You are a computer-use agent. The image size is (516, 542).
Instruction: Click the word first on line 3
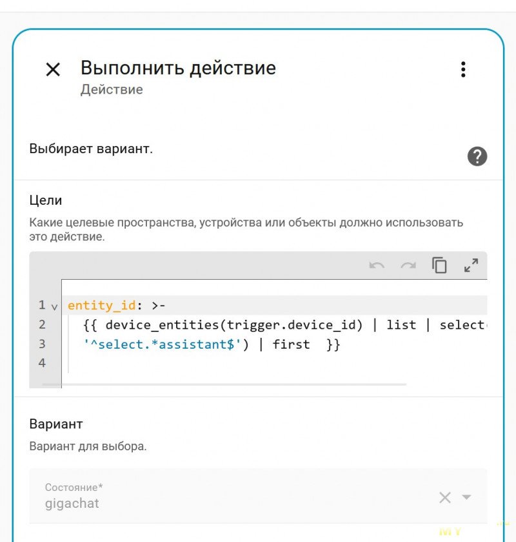click(x=291, y=344)
